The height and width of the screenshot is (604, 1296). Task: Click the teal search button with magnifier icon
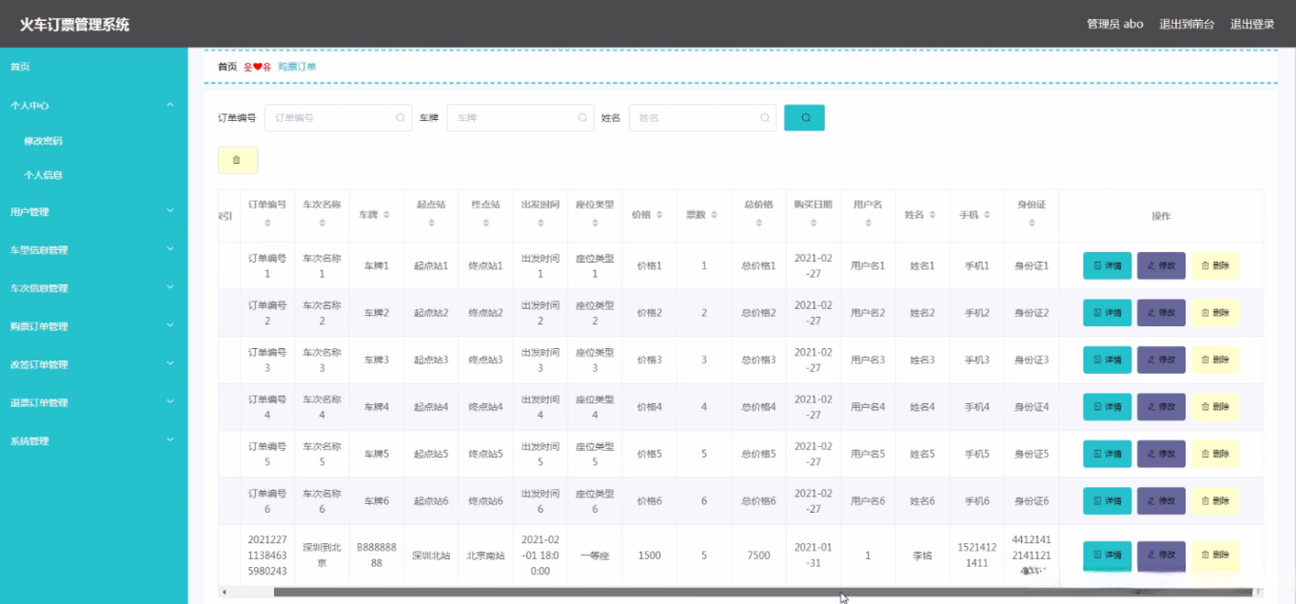pyautogui.click(x=804, y=118)
